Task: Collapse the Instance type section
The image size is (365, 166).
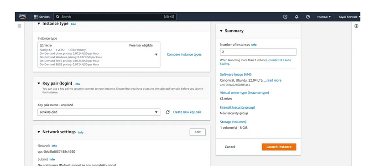Action: click(39, 24)
